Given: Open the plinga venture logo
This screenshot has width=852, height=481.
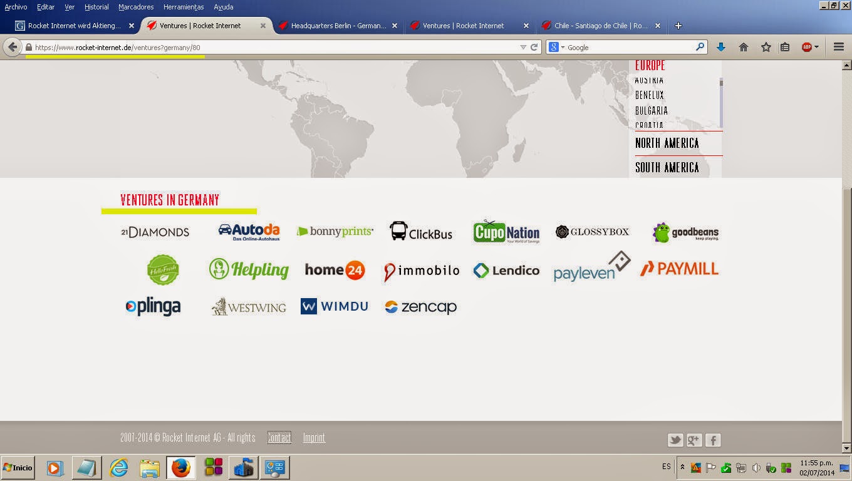Looking at the screenshot, I should [153, 307].
